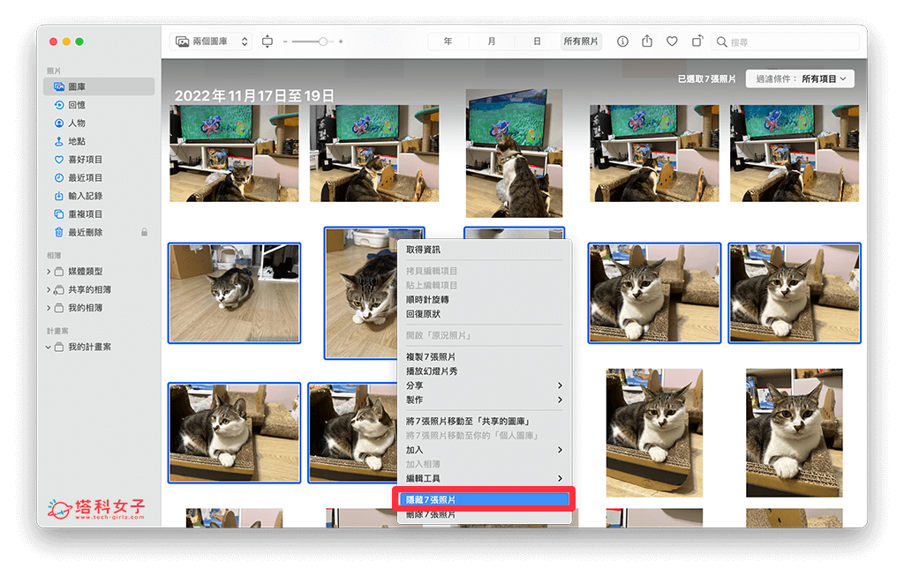This screenshot has height=576, width=904.
Task: Open the Library (圖庫) sidebar item
Action: point(99,86)
